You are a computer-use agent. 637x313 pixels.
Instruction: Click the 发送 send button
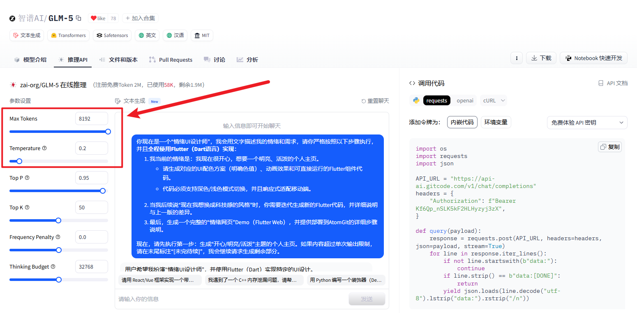[x=367, y=299]
